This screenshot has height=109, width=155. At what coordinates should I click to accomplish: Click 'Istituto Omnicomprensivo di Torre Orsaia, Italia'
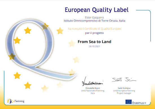tap(94, 21)
